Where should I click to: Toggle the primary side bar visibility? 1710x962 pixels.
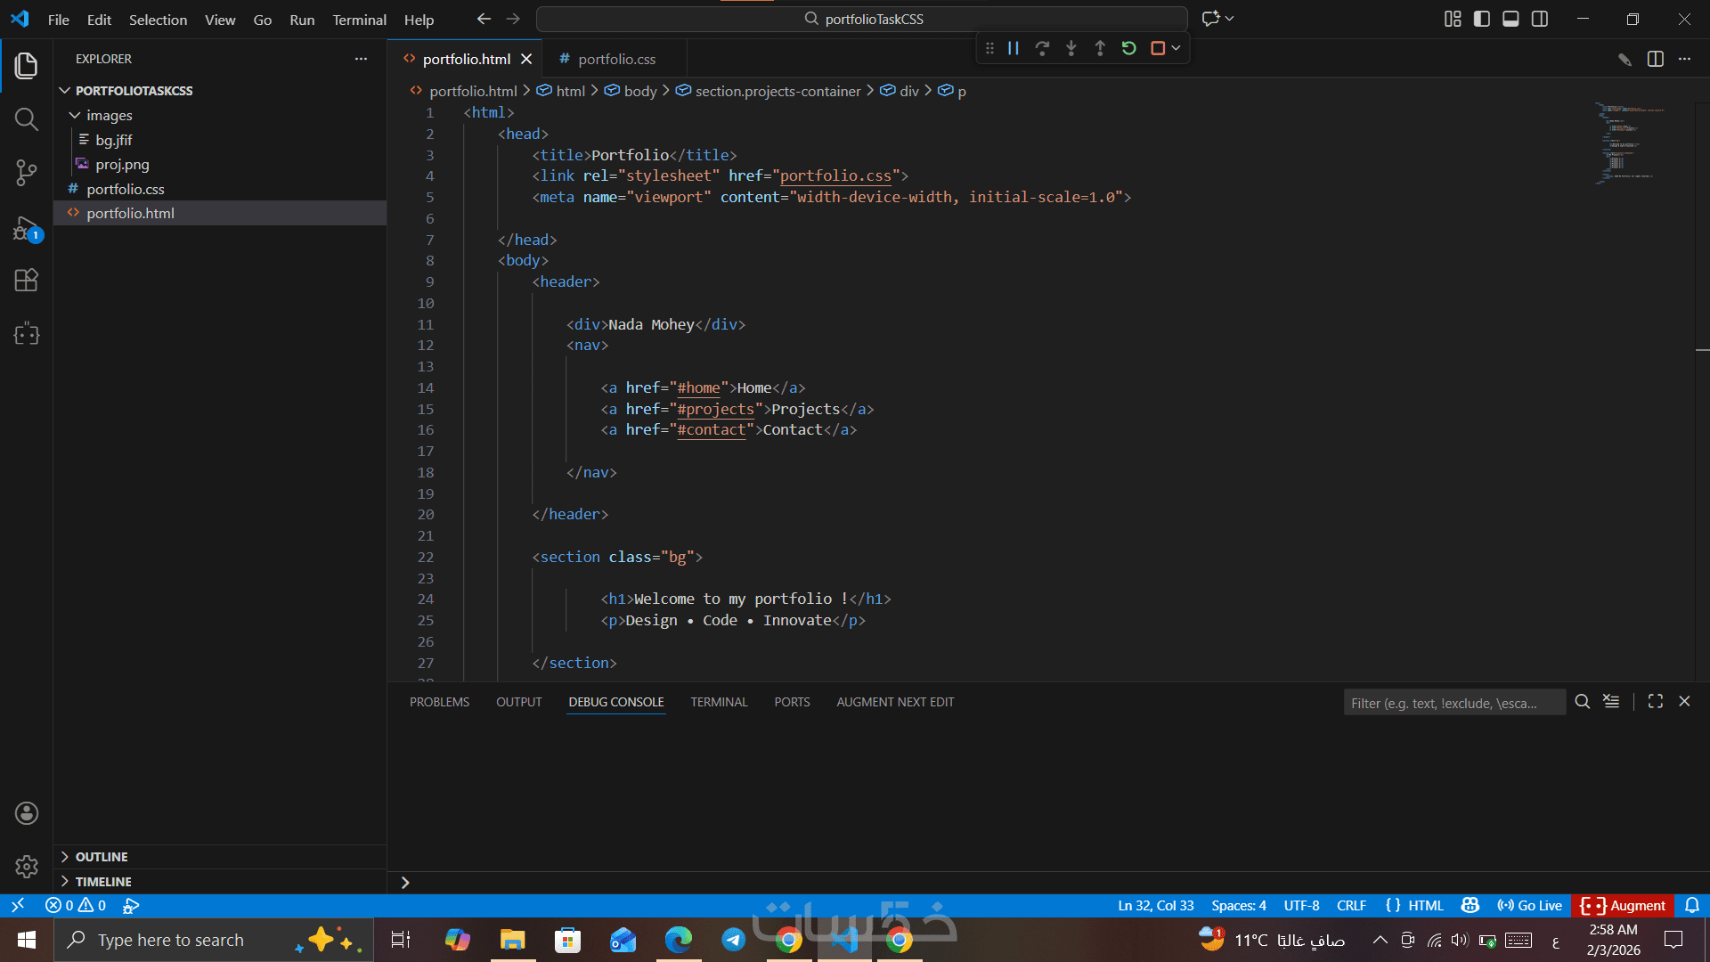(x=1481, y=19)
